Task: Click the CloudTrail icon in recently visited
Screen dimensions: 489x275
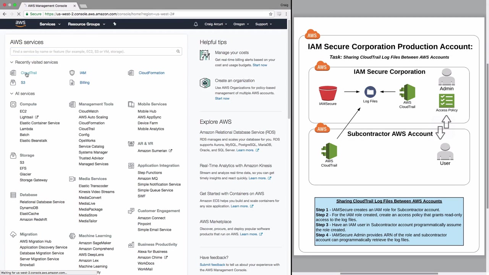Action: click(13, 73)
